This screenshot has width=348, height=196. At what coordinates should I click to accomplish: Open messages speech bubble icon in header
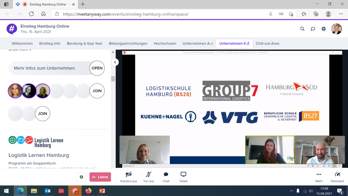click(313, 29)
